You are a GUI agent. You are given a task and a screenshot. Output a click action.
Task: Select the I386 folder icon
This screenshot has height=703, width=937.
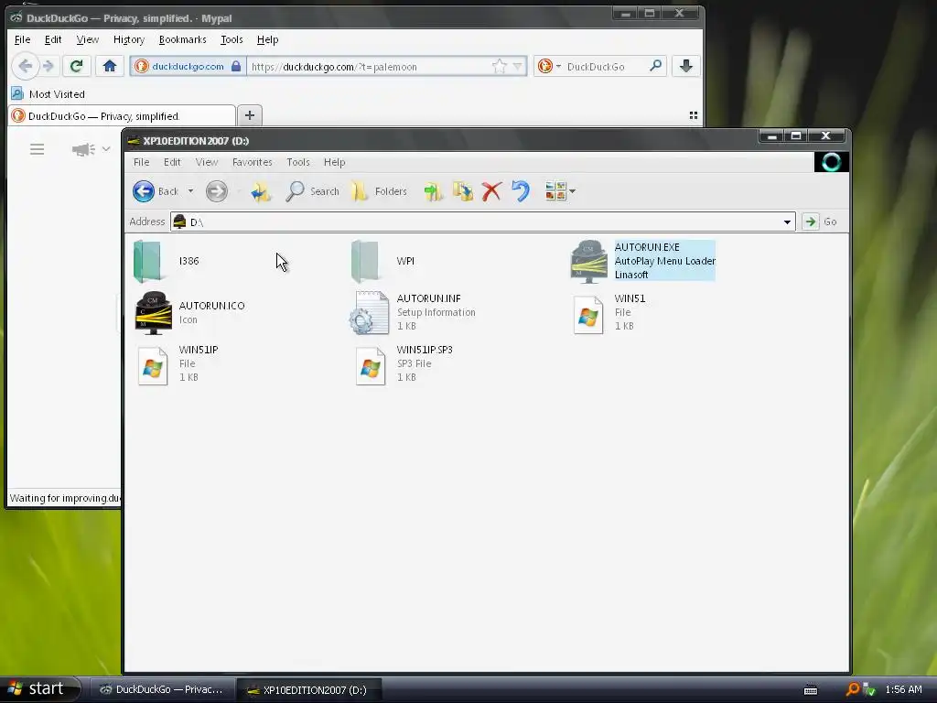tap(147, 261)
